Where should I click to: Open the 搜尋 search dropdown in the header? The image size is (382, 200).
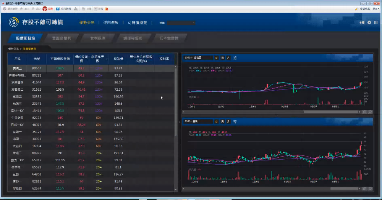(x=181, y=23)
